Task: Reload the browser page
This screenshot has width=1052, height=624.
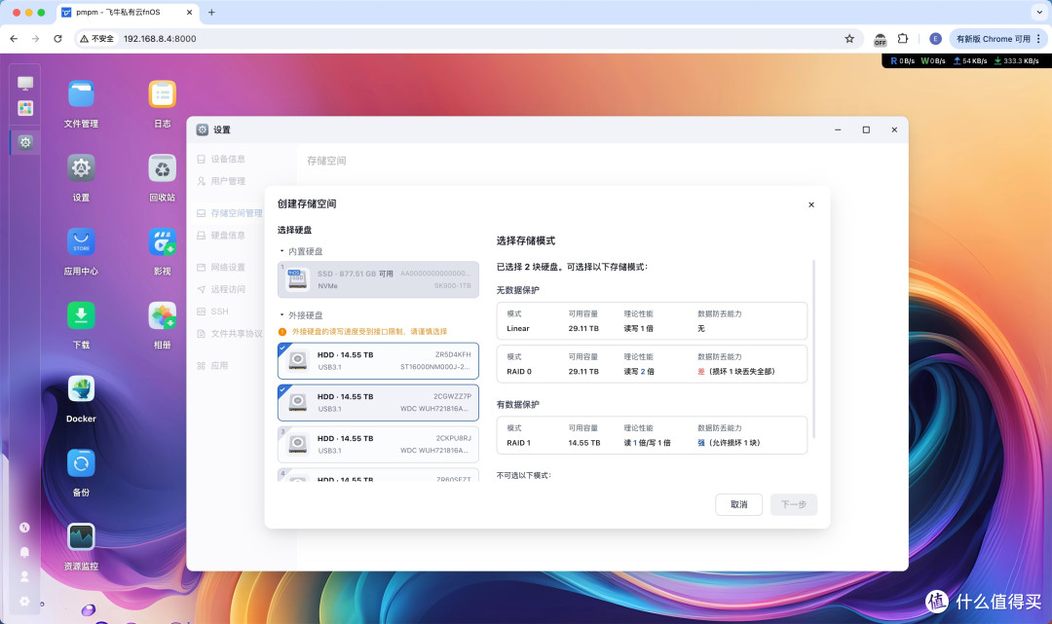Action: tap(57, 39)
